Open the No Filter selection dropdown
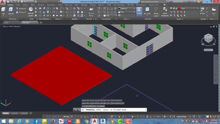This screenshot has height=124, width=220. click(147, 11)
